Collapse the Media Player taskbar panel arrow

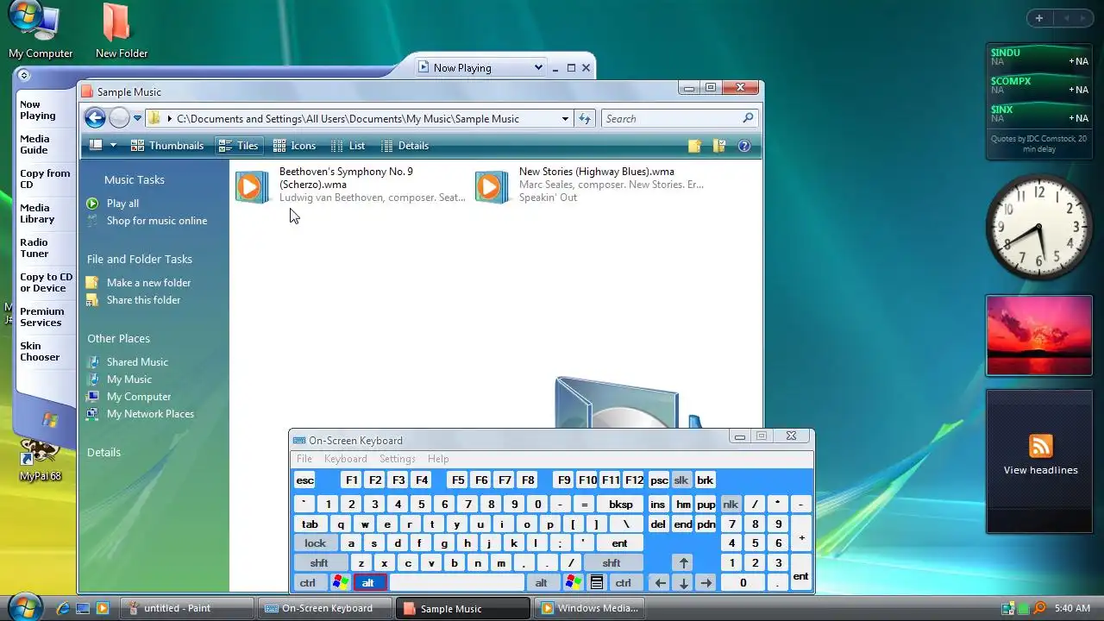(x=23, y=75)
